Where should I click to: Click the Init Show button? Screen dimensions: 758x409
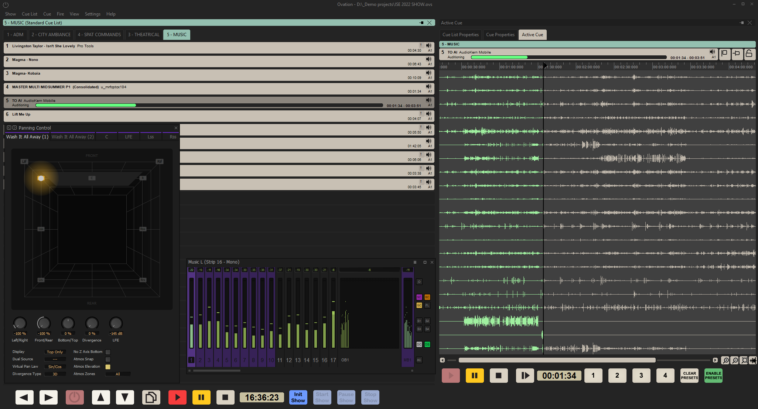[x=298, y=398]
